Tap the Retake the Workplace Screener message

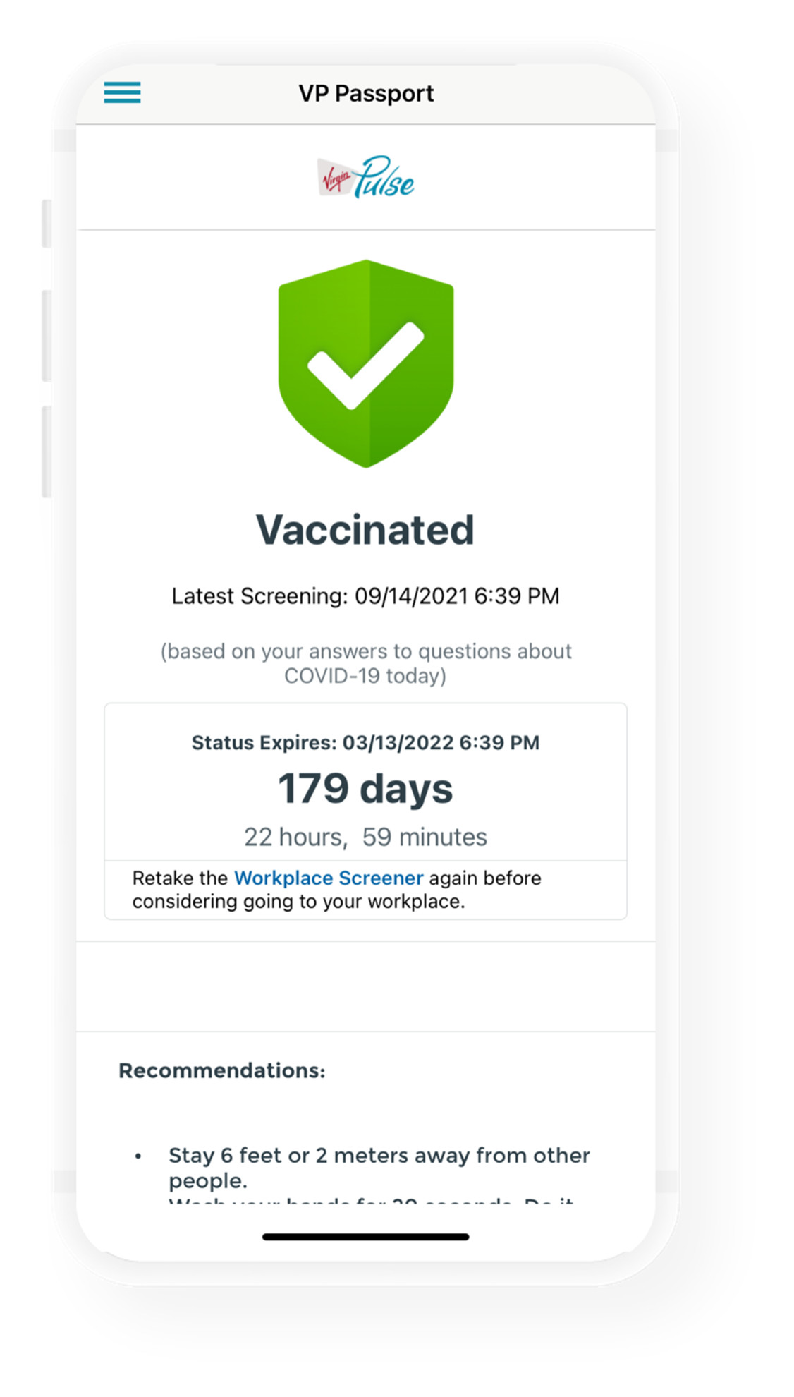click(336, 889)
